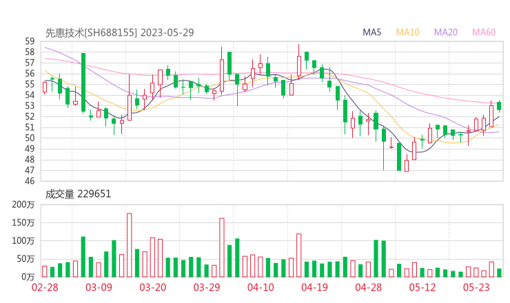Click the 50万 volume axis label
Image resolution: width=510 pixels, height=303 pixels.
tap(25, 259)
